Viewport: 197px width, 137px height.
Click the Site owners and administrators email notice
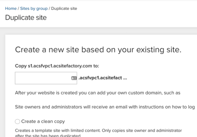click(x=105, y=107)
